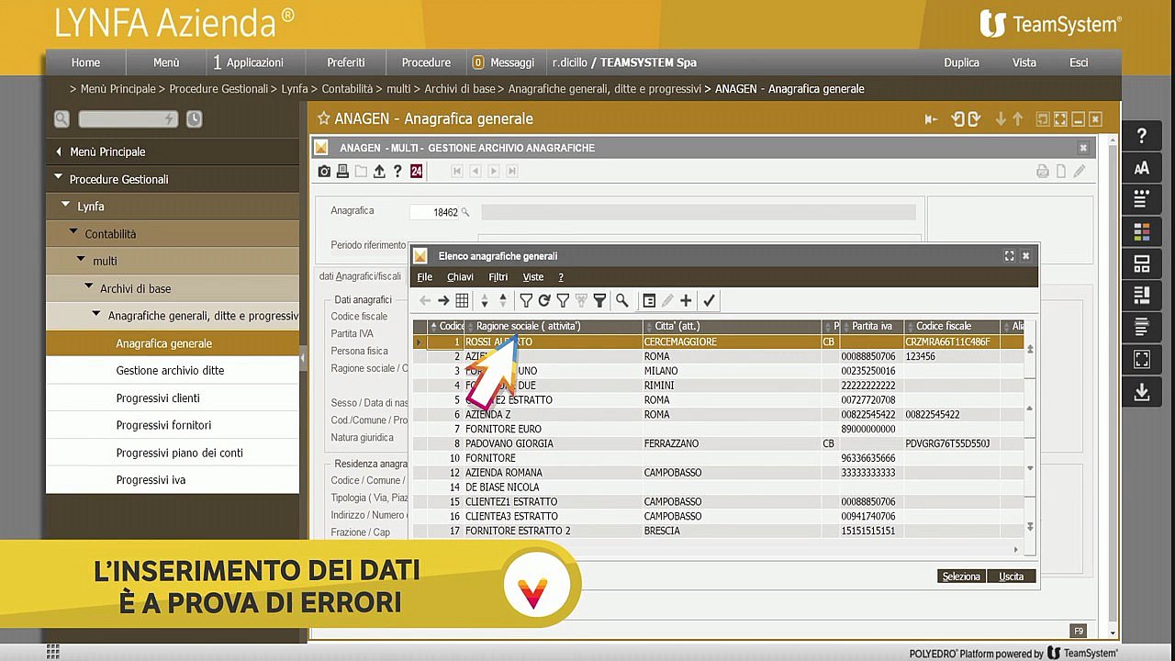This screenshot has height=661, width=1175.
Task: Open the Filtri menu
Action: click(498, 277)
